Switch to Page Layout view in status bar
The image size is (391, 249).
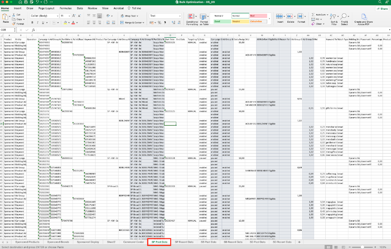pos(336,247)
